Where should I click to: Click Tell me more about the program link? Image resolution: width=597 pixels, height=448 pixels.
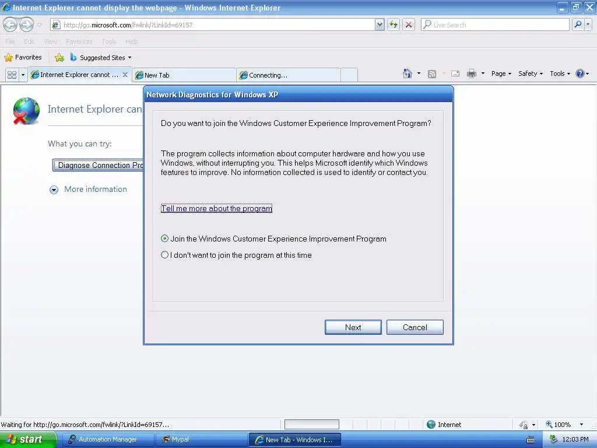(x=216, y=208)
